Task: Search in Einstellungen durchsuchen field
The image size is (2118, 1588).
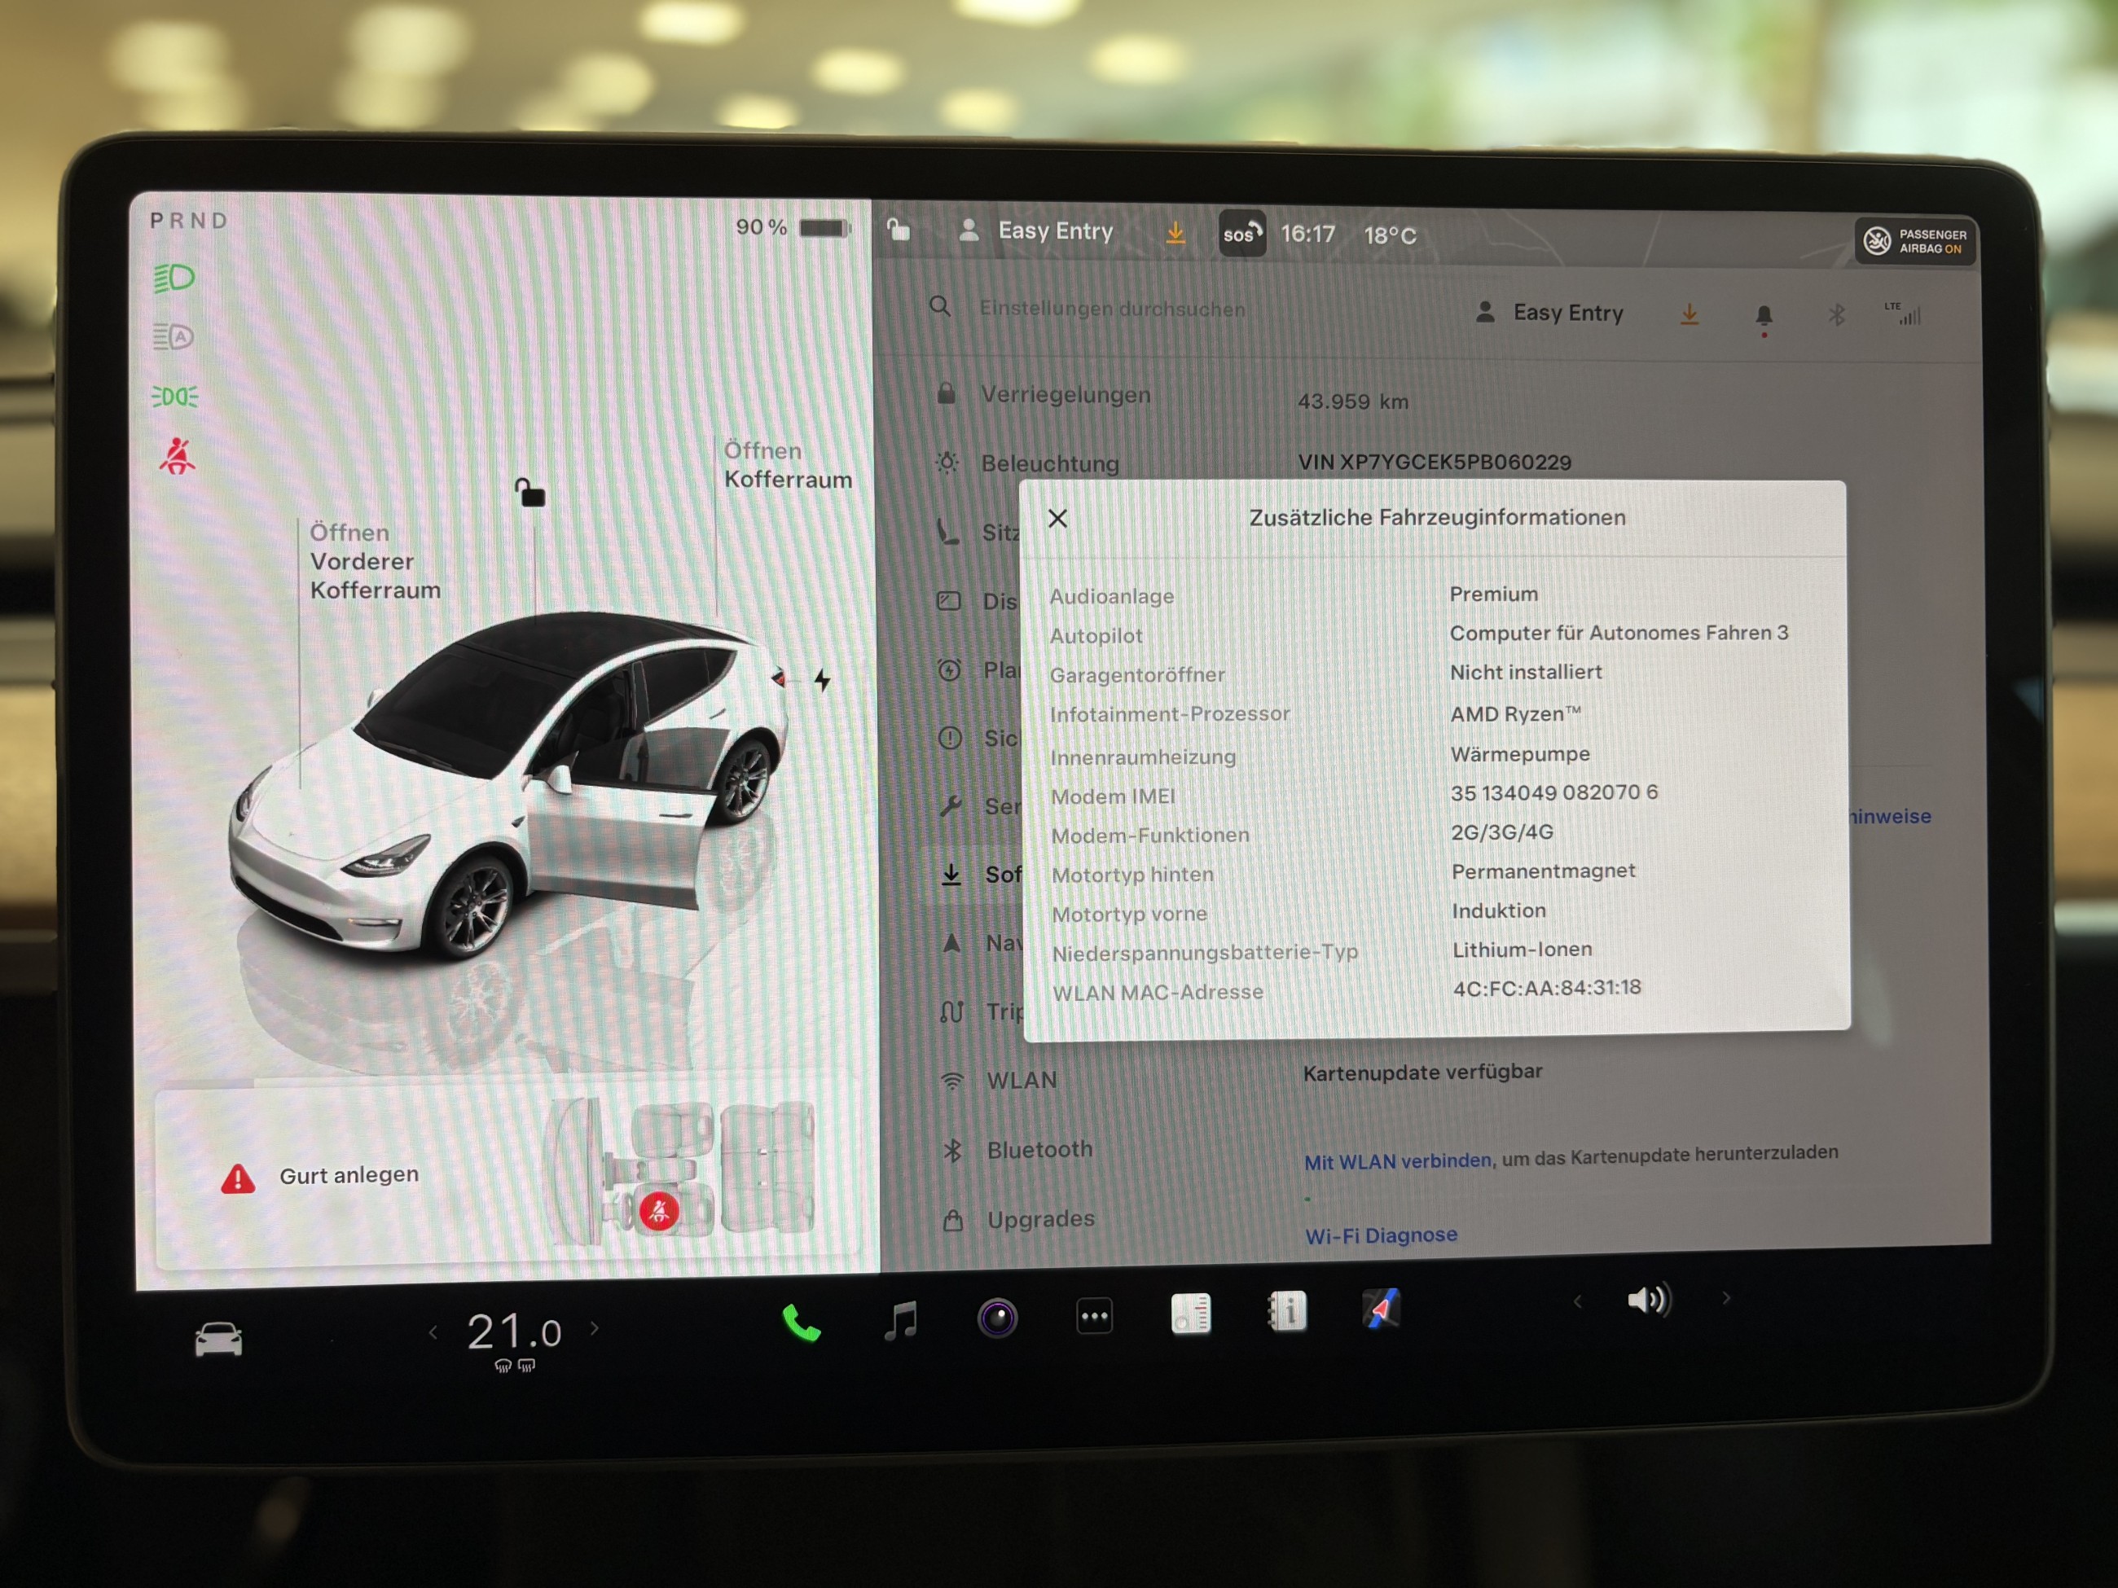Action: (x=1112, y=309)
